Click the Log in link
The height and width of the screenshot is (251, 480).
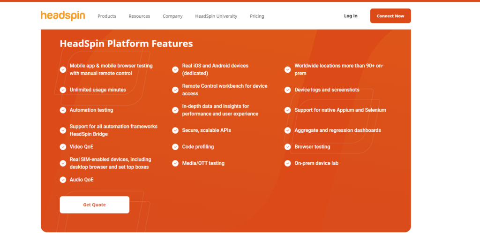[351, 16]
